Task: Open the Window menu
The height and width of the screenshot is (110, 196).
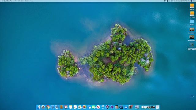Action: (x=27, y=1)
